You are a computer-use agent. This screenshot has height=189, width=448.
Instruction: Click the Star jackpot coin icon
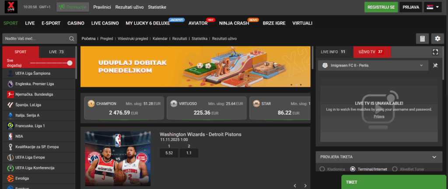click(x=256, y=104)
